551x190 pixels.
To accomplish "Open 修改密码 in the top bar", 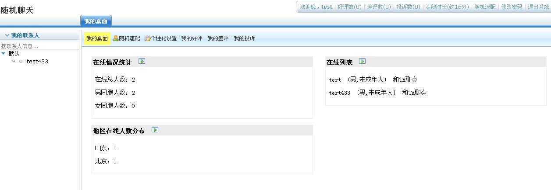I will 512,7.
